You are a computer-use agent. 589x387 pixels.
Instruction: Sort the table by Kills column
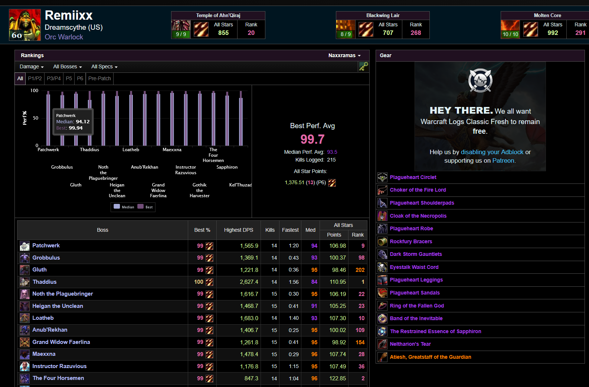point(270,230)
